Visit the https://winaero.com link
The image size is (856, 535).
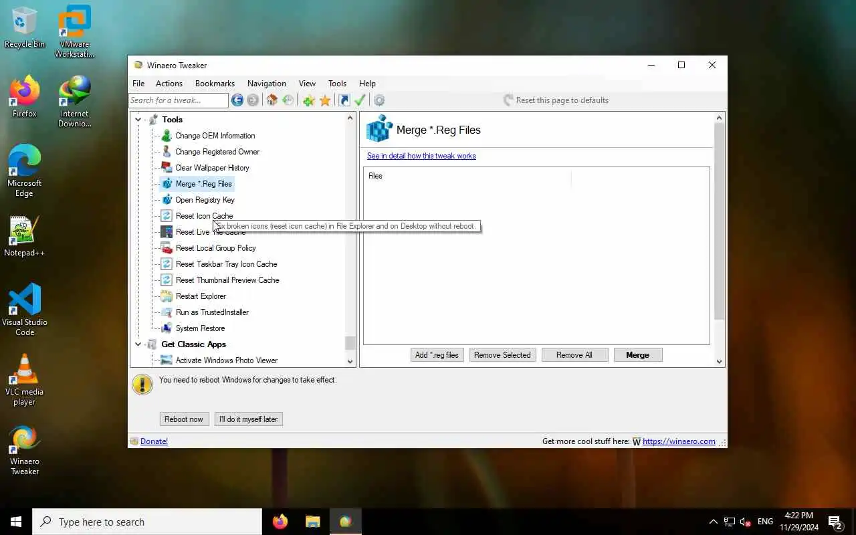pyautogui.click(x=679, y=441)
